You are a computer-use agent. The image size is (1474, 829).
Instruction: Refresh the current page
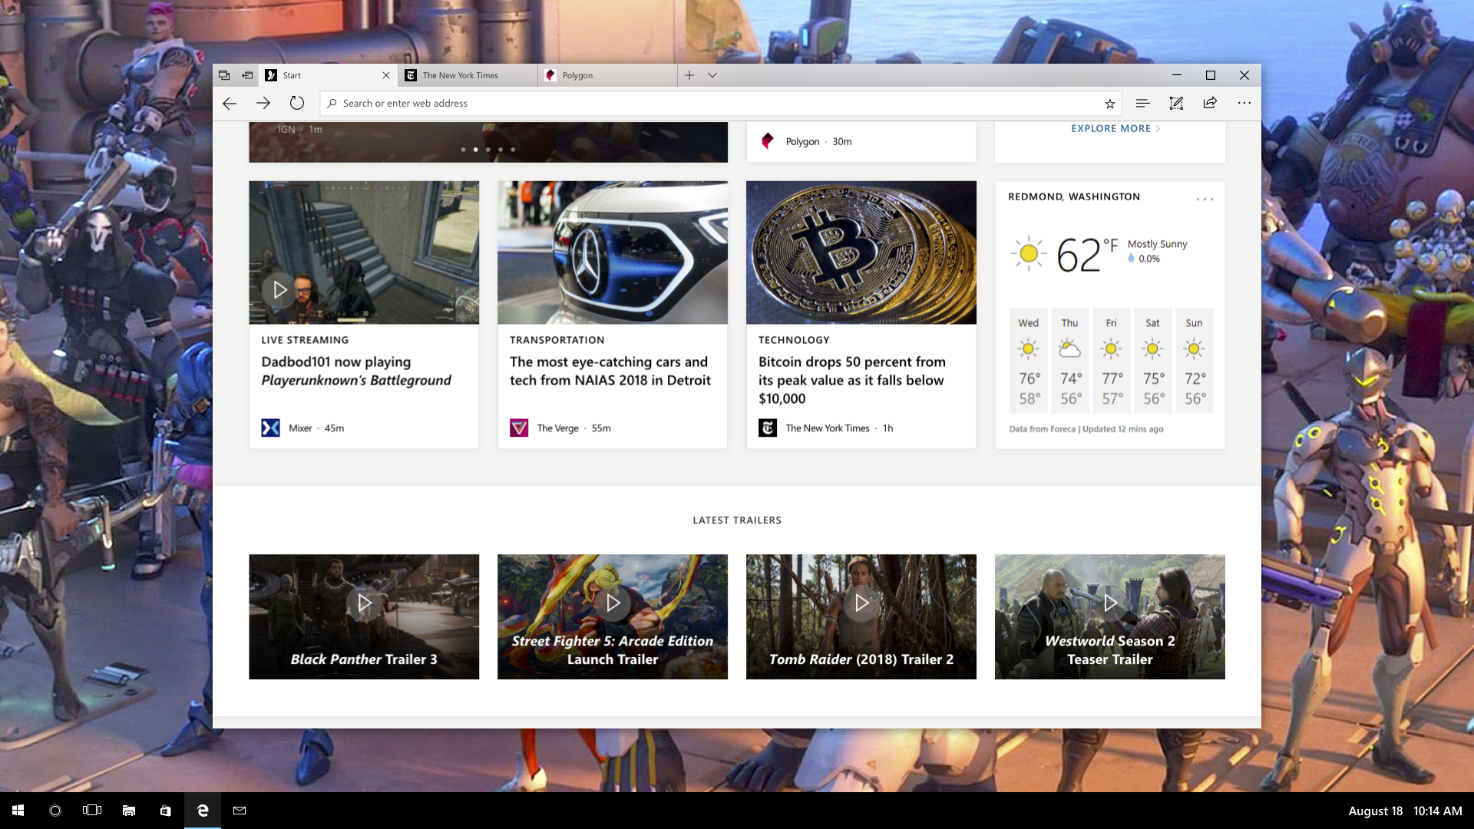point(297,104)
